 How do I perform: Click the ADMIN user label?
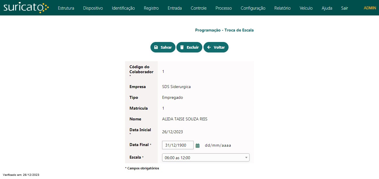pyautogui.click(x=370, y=8)
